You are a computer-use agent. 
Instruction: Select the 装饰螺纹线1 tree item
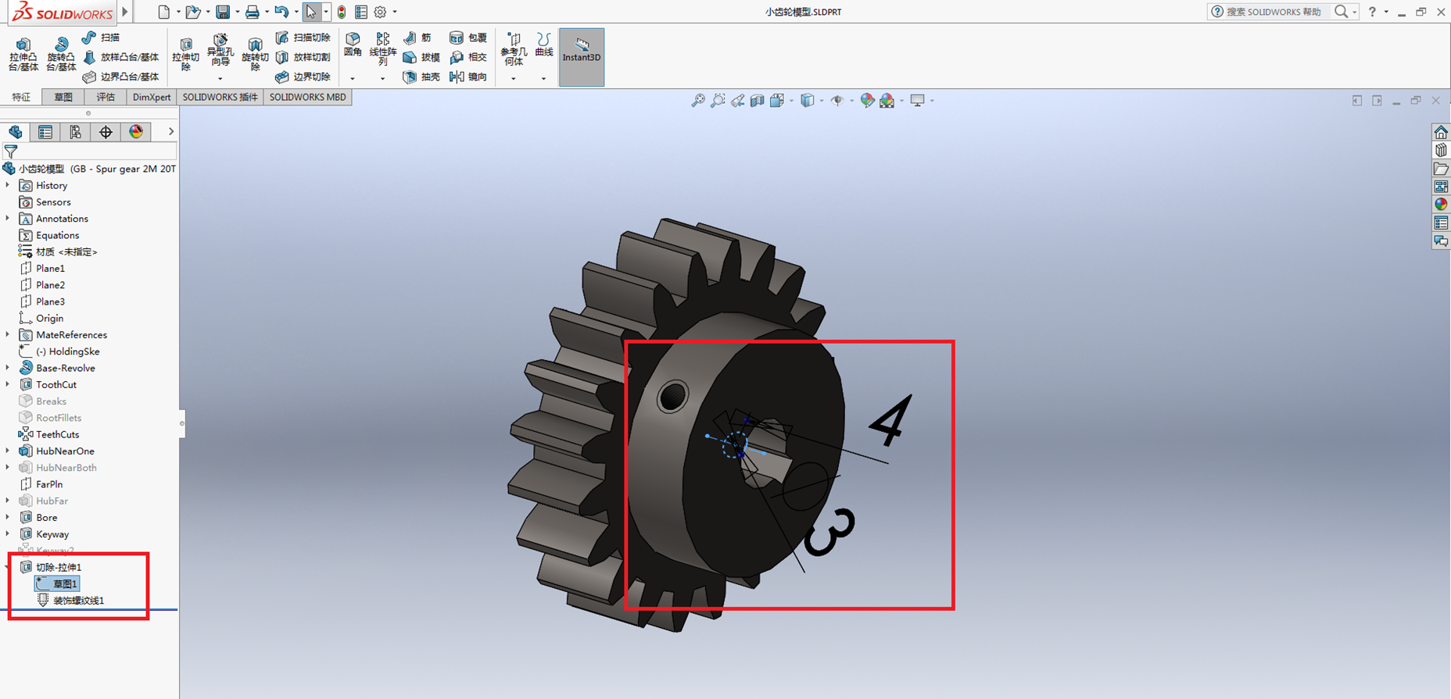point(70,600)
